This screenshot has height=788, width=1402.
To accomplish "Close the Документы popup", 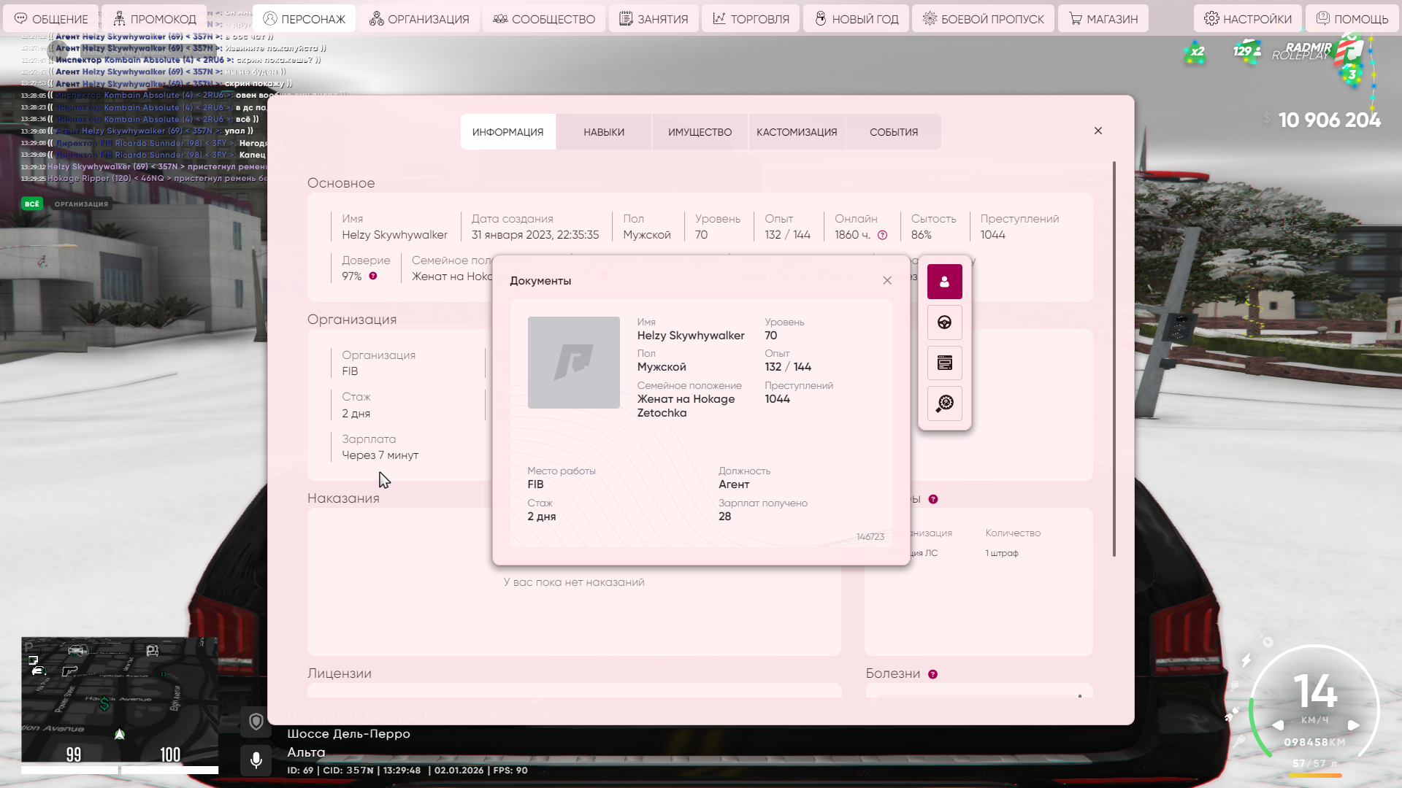I will [886, 281].
